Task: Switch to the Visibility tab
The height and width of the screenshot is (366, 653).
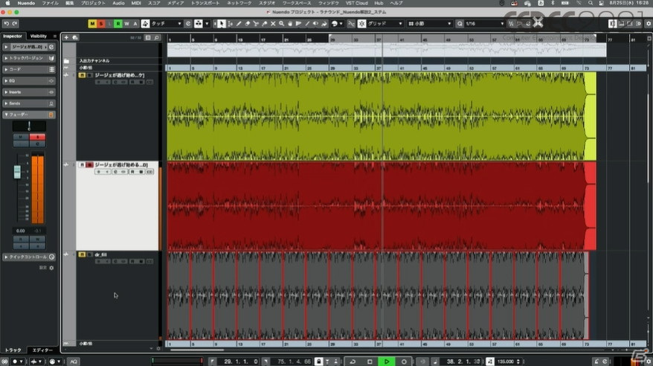Action: pos(39,36)
